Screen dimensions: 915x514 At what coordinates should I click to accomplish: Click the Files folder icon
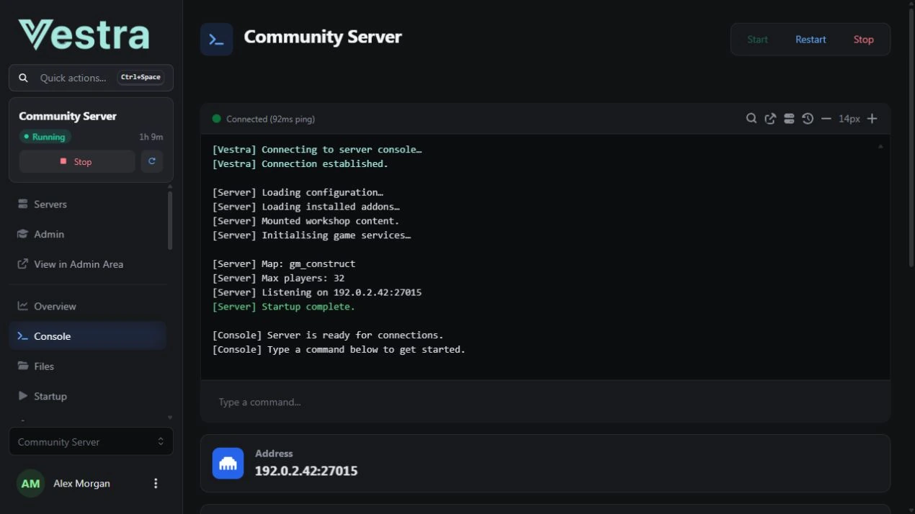22,366
